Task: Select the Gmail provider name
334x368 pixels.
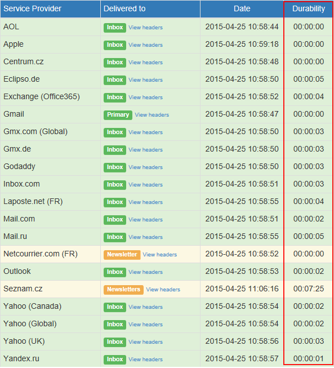Action: pos(14,114)
